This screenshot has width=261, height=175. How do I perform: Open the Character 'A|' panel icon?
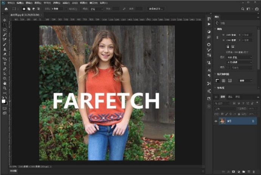coord(209,70)
